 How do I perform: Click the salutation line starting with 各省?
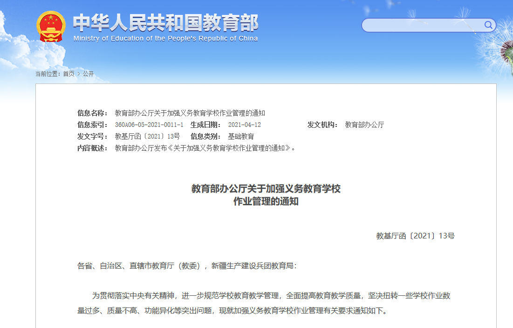186,266
